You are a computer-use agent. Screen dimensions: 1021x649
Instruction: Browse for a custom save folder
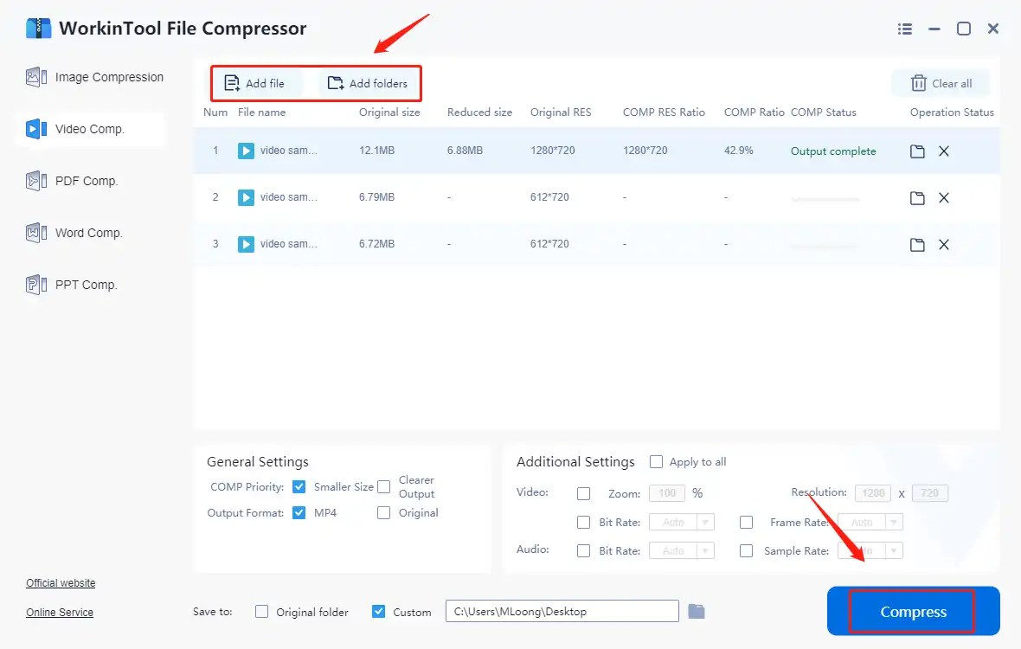pyautogui.click(x=697, y=611)
